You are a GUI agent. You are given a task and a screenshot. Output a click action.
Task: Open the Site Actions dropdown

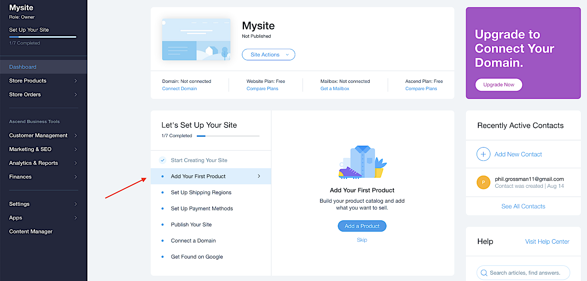[x=268, y=55]
